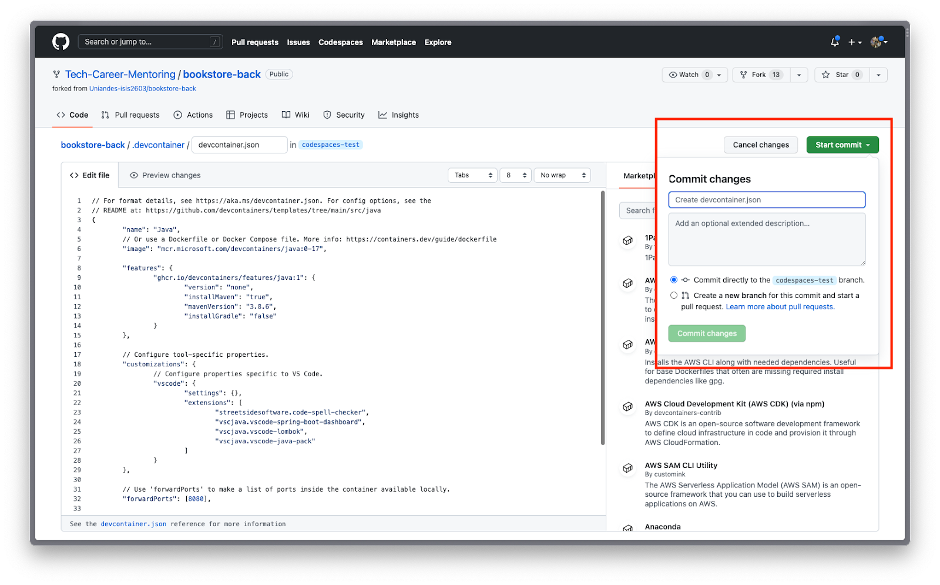Click the green Commit changes button
Screen dimensions: 940x585
707,333
